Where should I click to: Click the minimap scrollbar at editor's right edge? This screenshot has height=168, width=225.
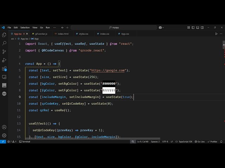(224, 45)
